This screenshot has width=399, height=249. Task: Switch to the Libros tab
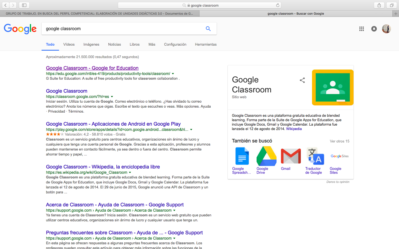135,44
